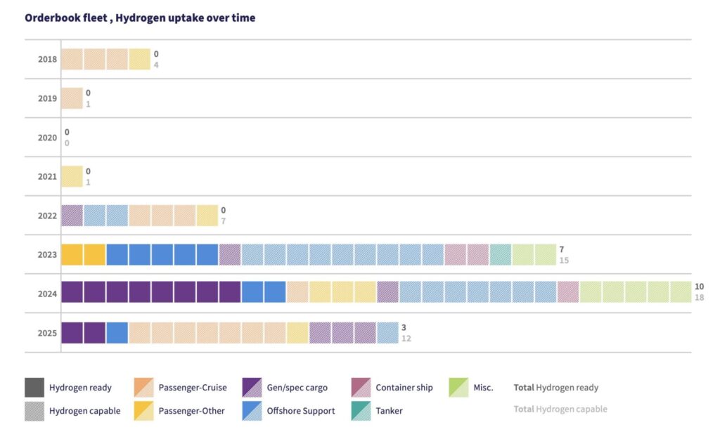The image size is (720, 446).
Task: Select the Passenger-Cruise legend icon
Action: click(143, 388)
